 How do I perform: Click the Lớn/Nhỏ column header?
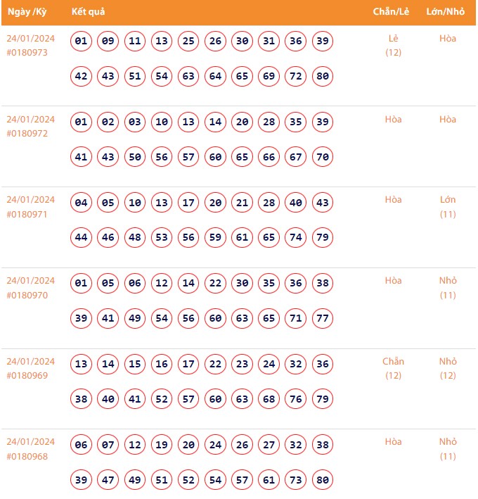click(x=446, y=13)
